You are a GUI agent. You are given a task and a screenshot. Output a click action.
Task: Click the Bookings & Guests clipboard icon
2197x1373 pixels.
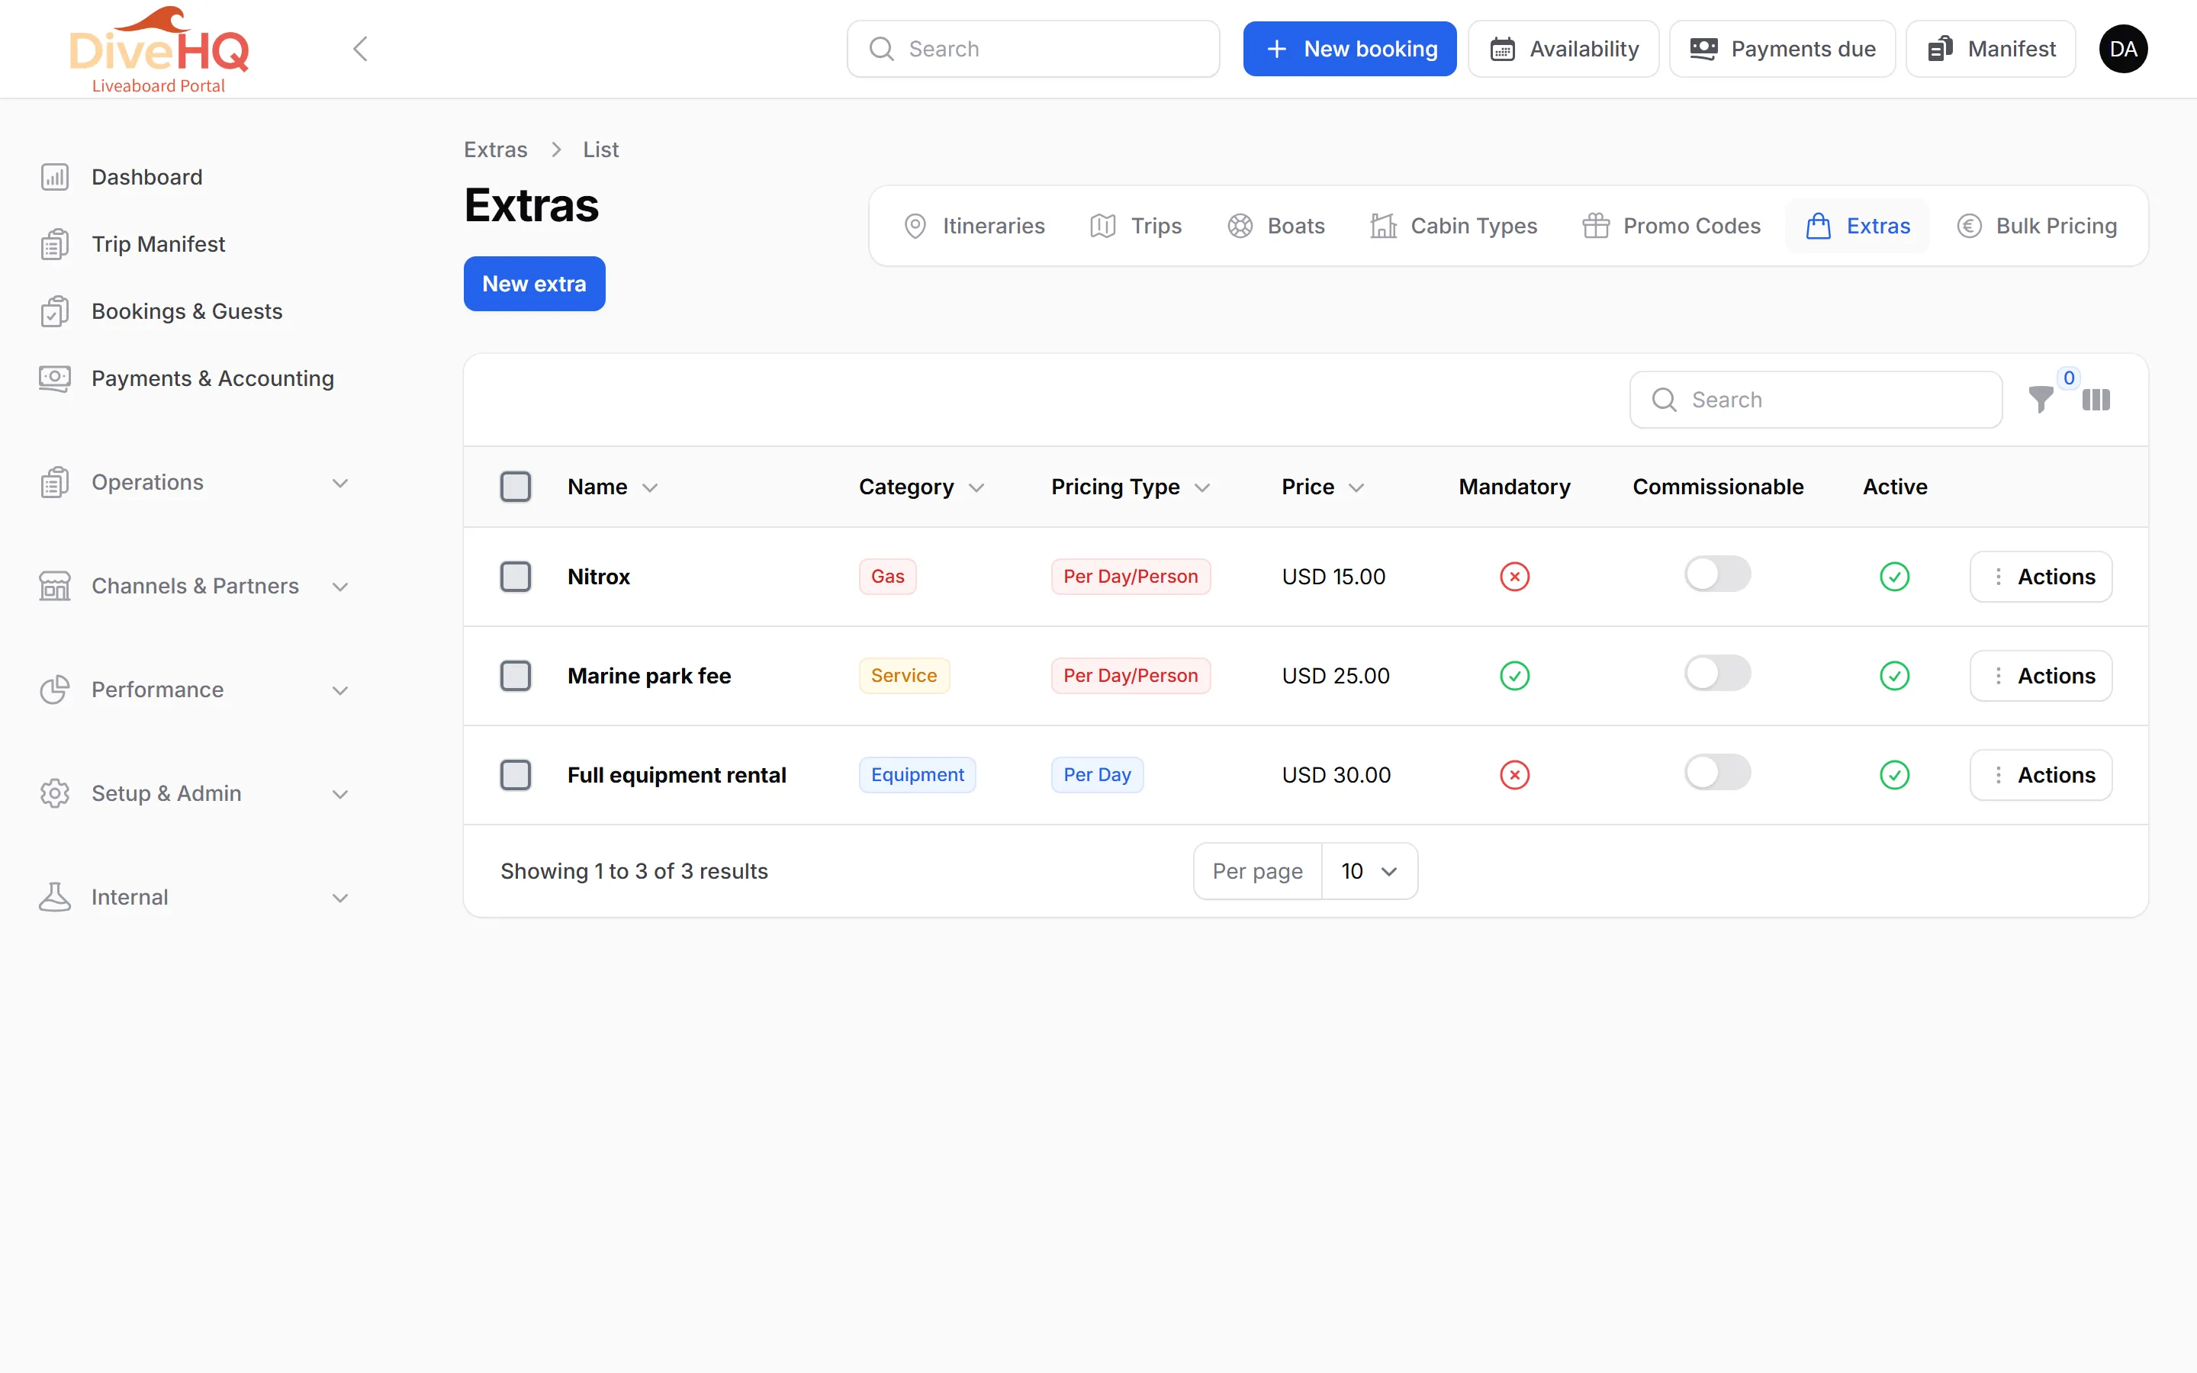[54, 311]
